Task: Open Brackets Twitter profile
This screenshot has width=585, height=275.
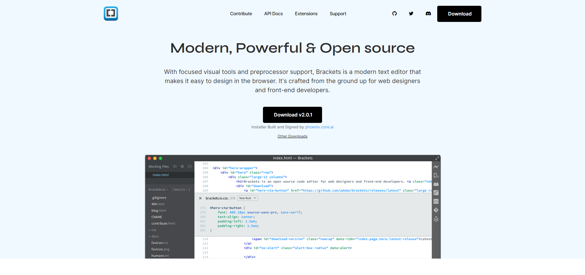Action: click(411, 14)
